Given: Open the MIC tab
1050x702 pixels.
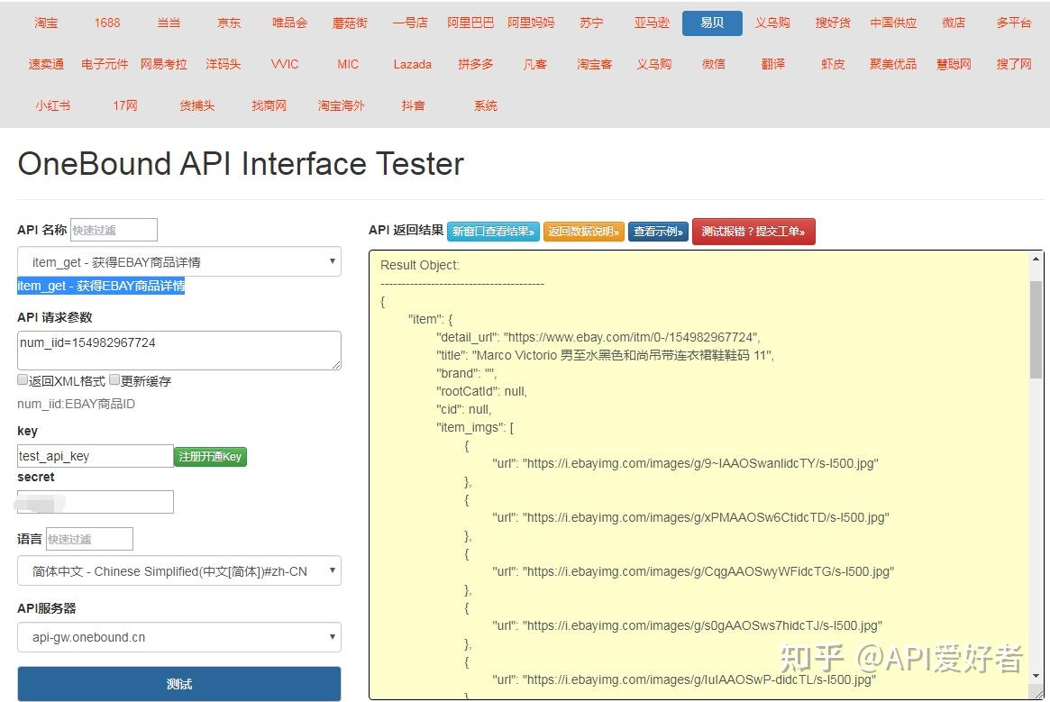Looking at the screenshot, I should coord(348,64).
